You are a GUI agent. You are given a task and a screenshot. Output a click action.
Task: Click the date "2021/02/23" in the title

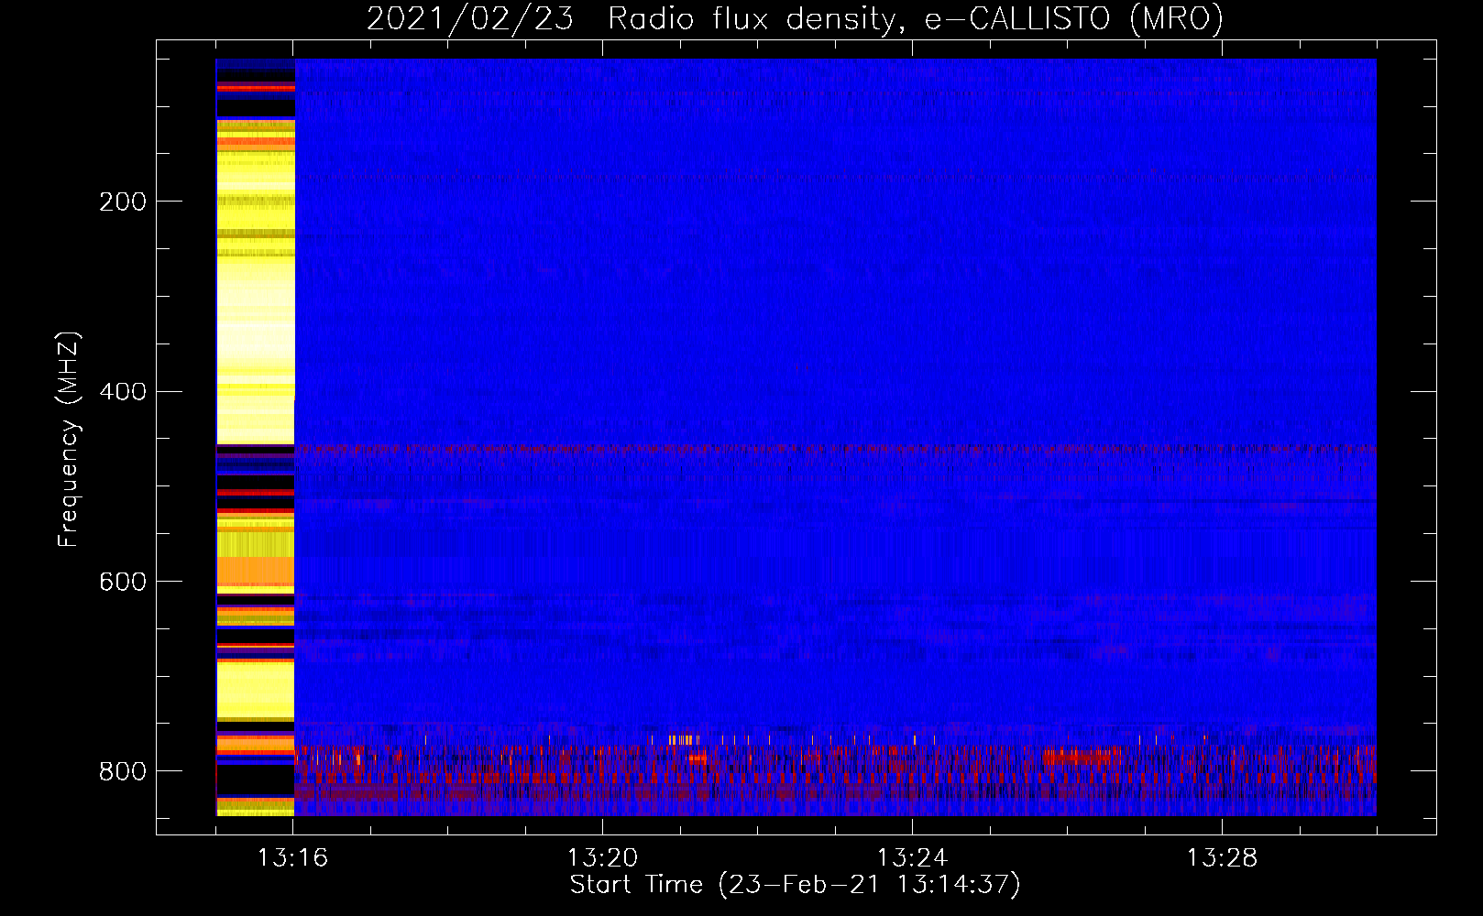[x=470, y=18]
